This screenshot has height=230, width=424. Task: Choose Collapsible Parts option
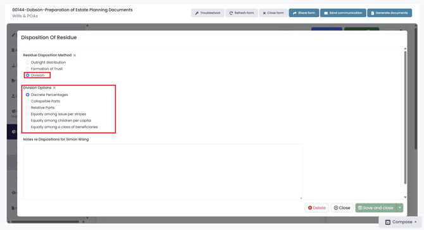pyautogui.click(x=28, y=101)
